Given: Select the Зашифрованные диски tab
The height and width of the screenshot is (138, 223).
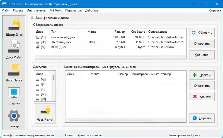Looking at the screenshot, I should point(50,18).
